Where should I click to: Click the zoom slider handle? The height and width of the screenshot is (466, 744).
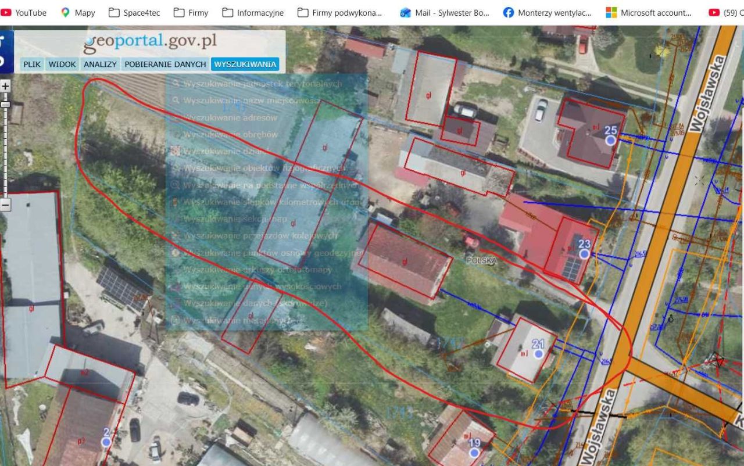point(5,105)
